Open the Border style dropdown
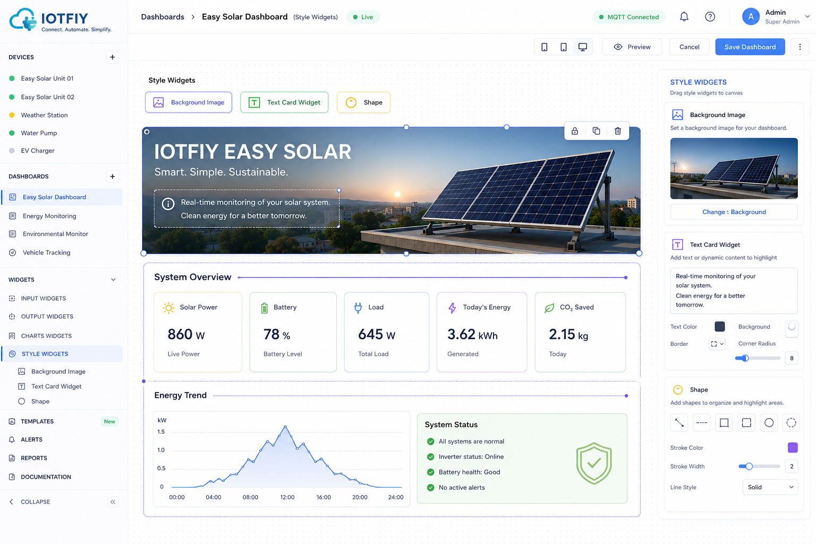 [x=717, y=344]
